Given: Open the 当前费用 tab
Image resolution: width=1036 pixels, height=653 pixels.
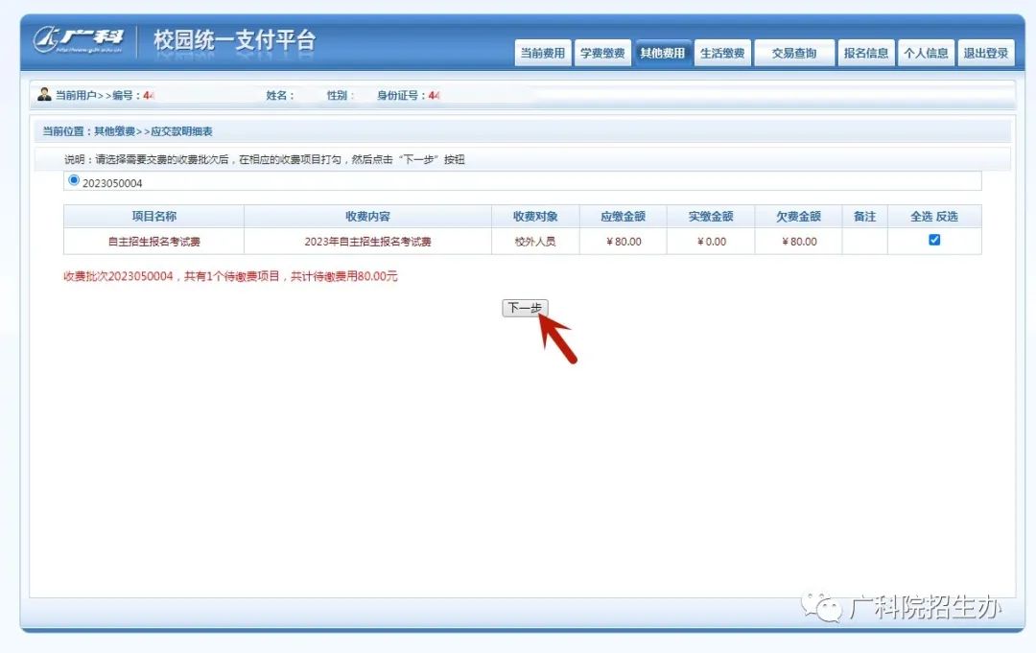Looking at the screenshot, I should (542, 54).
